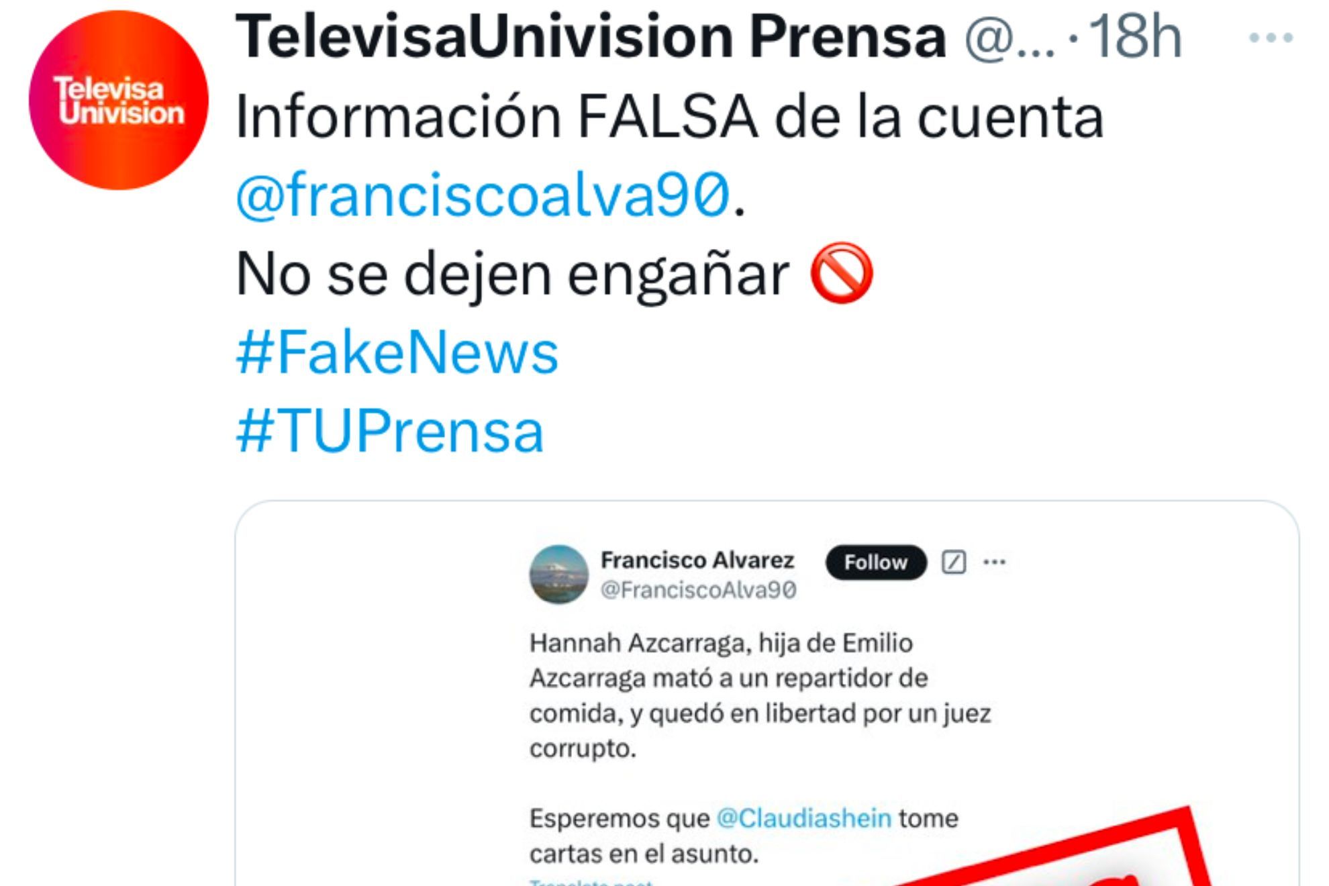
Task: Click the TelevisaUnivision Prensa account name
Action: (591, 37)
